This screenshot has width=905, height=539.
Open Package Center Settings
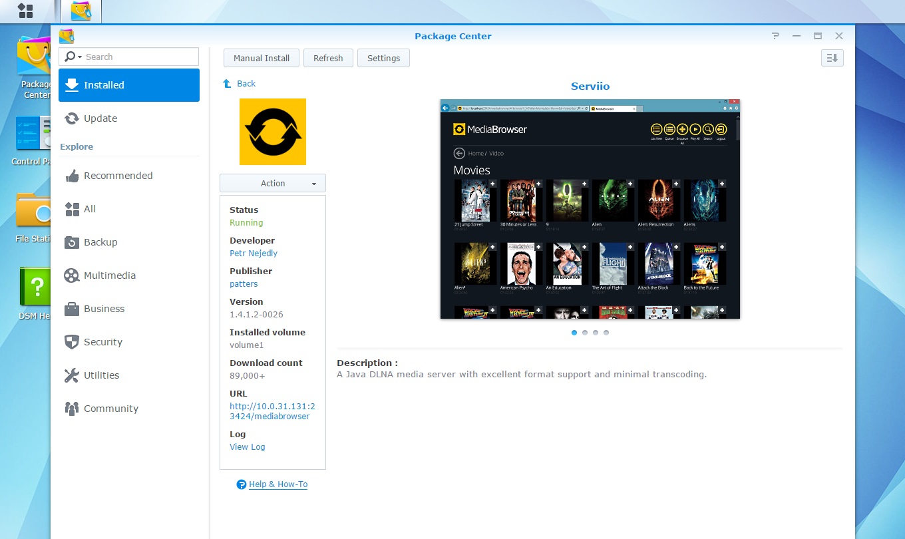(383, 58)
